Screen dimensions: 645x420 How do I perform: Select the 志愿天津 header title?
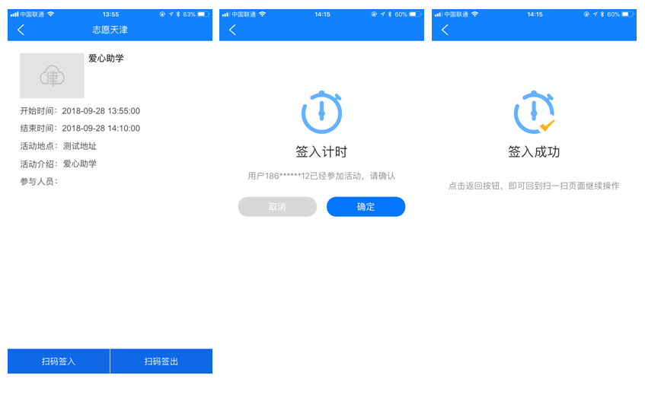[x=110, y=30]
